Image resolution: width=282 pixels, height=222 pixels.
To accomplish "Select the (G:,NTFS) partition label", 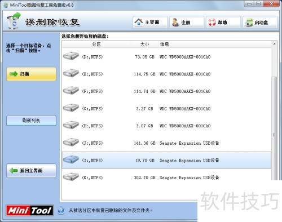I will [x=92, y=109].
